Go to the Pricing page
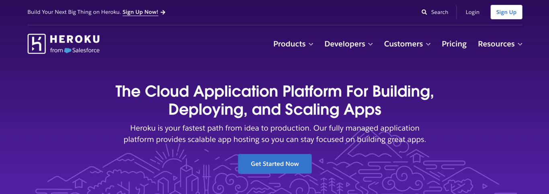The height and width of the screenshot is (194, 549). (x=454, y=44)
